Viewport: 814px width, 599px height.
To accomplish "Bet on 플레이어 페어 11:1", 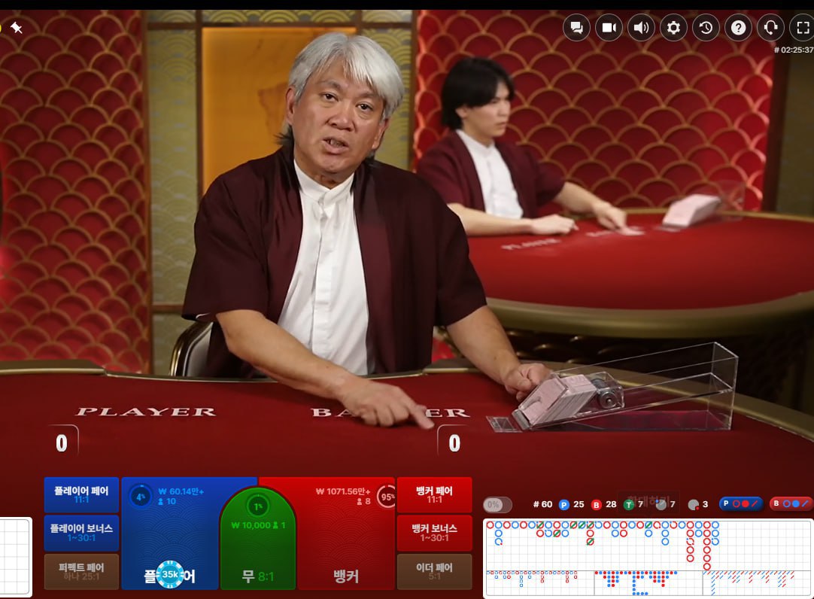I will (x=81, y=494).
